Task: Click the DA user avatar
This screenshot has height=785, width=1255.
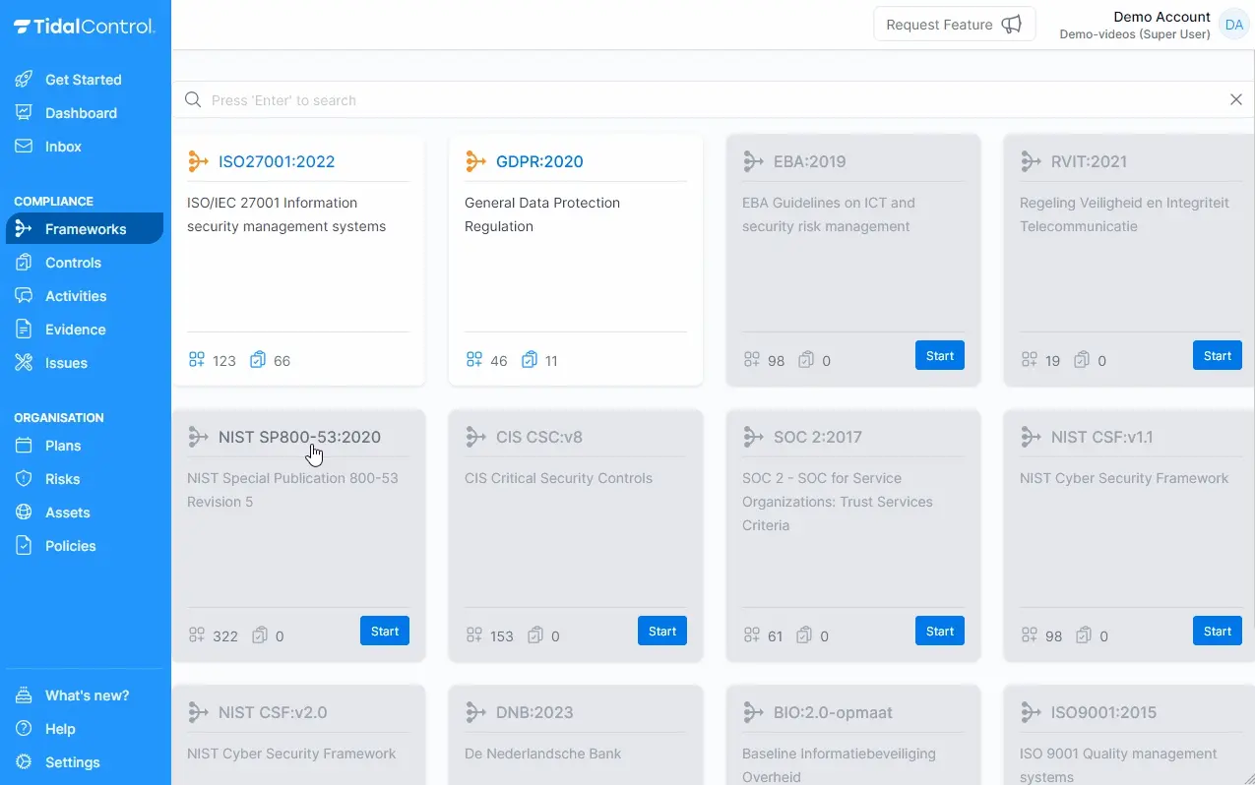Action: point(1234,25)
